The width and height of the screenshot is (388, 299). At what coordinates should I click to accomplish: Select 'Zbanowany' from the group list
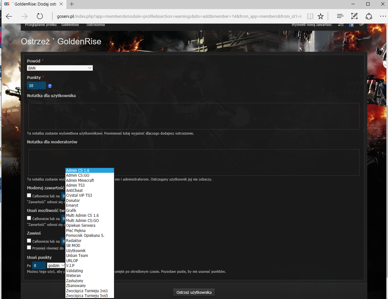(76, 286)
